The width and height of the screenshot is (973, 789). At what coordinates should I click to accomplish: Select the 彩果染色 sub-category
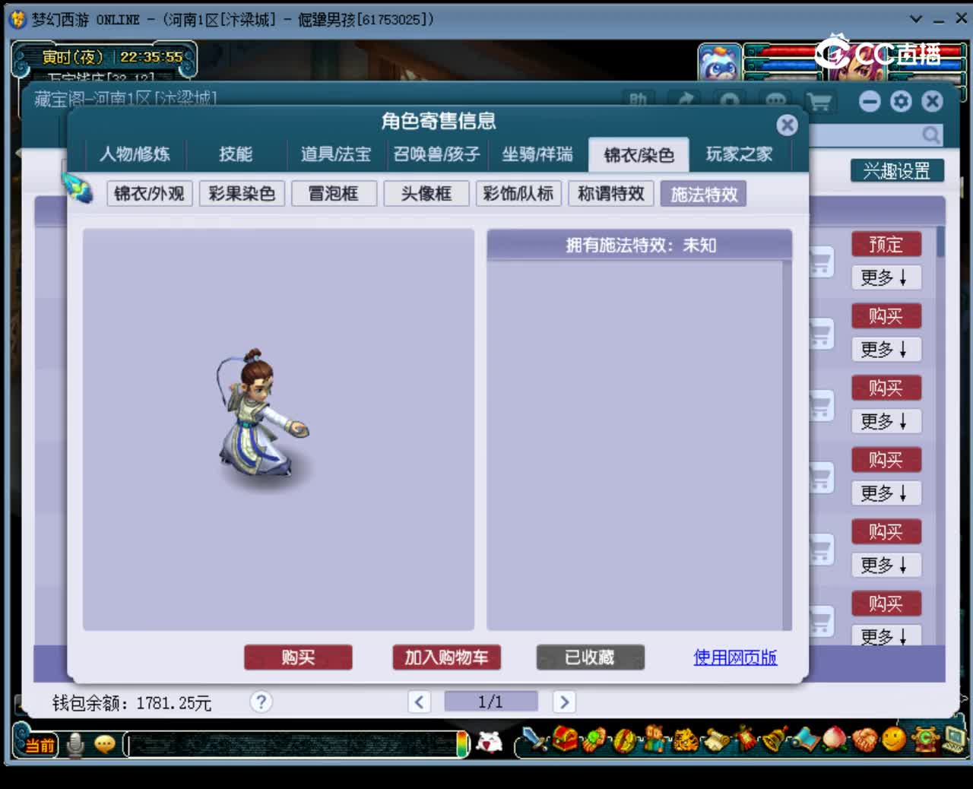[242, 194]
